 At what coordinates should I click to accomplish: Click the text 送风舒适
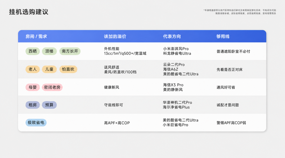coord(112,67)
